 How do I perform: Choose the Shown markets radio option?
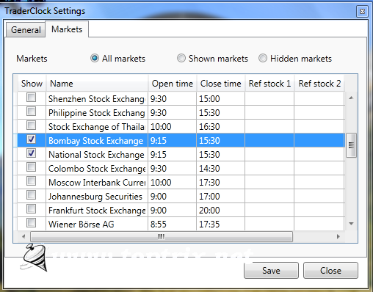[x=181, y=58]
